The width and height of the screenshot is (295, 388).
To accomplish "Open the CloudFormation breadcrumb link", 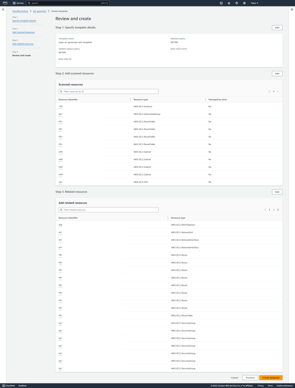I will (x=20, y=11).
